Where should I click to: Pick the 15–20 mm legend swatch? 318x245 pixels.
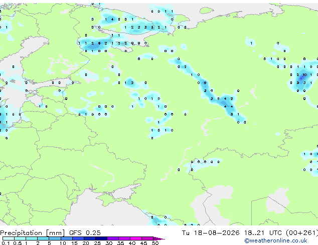[78, 238]
